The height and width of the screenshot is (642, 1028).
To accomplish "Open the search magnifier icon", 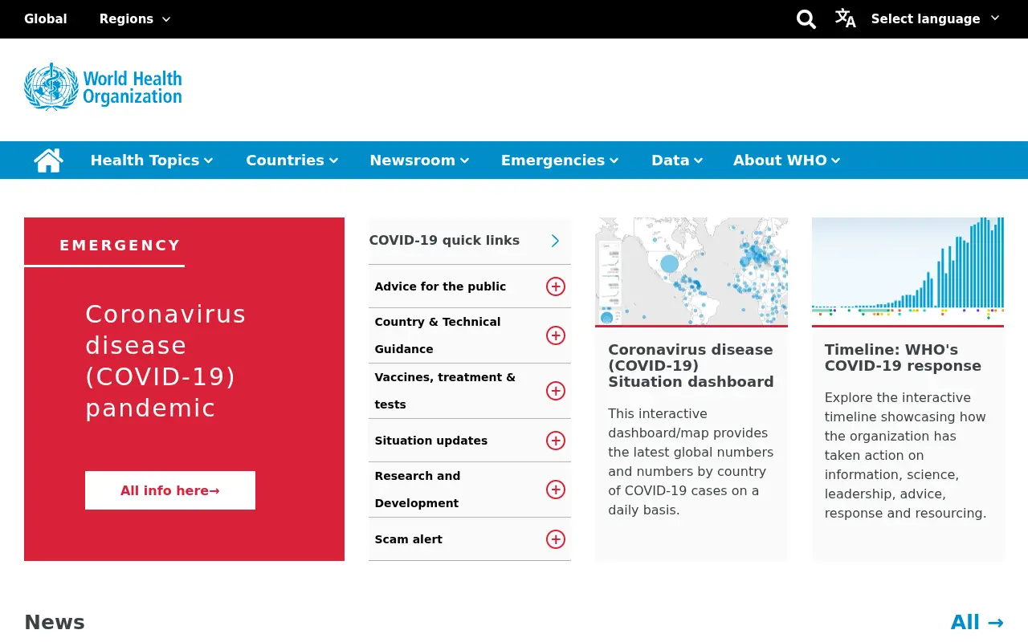I will point(806,18).
